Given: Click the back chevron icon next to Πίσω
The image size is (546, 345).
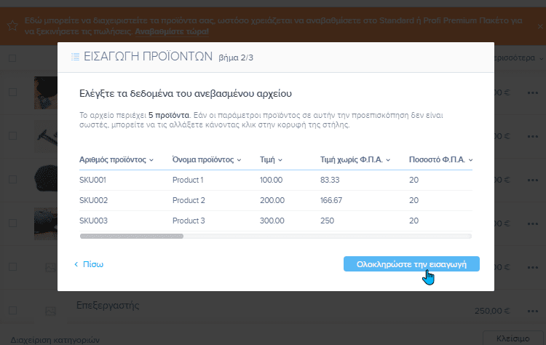Looking at the screenshot, I should (76, 264).
